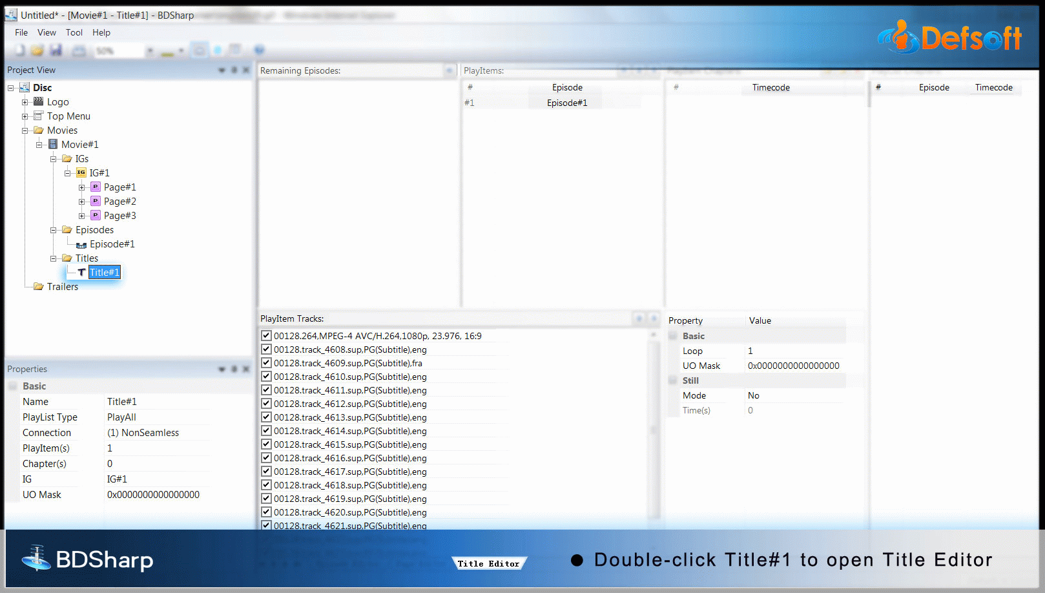Click the highlighted view-mode toolbar icon
The width and height of the screenshot is (1045, 593).
200,50
